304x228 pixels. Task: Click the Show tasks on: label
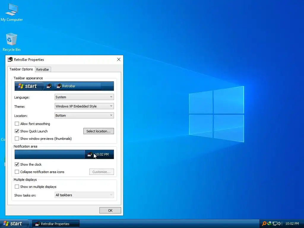(25, 195)
